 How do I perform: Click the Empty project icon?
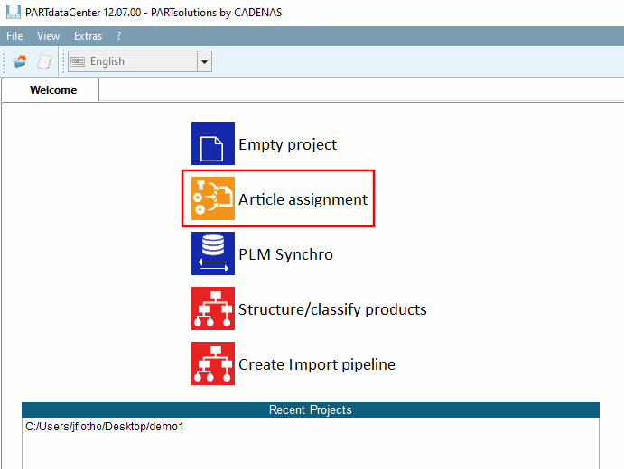pos(213,143)
